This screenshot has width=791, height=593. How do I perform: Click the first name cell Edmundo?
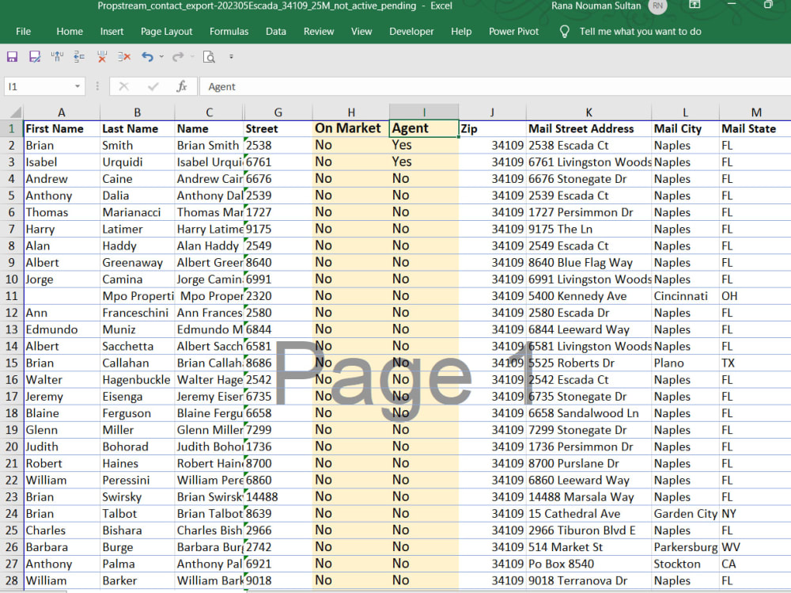(62, 329)
